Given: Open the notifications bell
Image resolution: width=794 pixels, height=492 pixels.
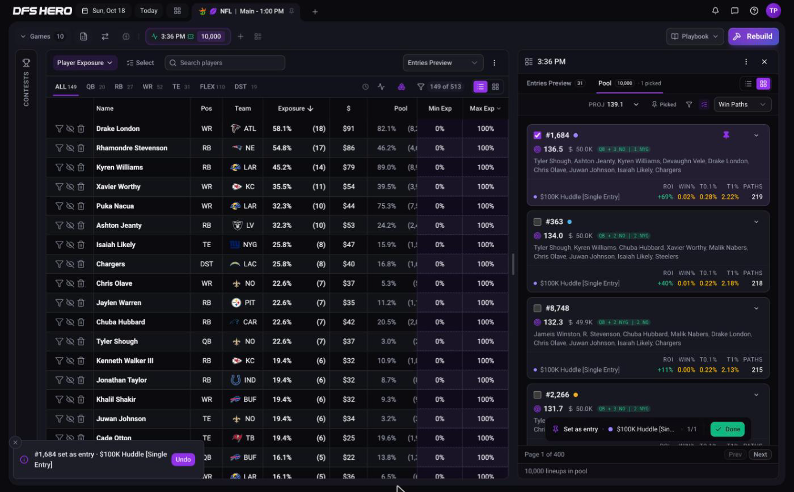Looking at the screenshot, I should pos(716,11).
